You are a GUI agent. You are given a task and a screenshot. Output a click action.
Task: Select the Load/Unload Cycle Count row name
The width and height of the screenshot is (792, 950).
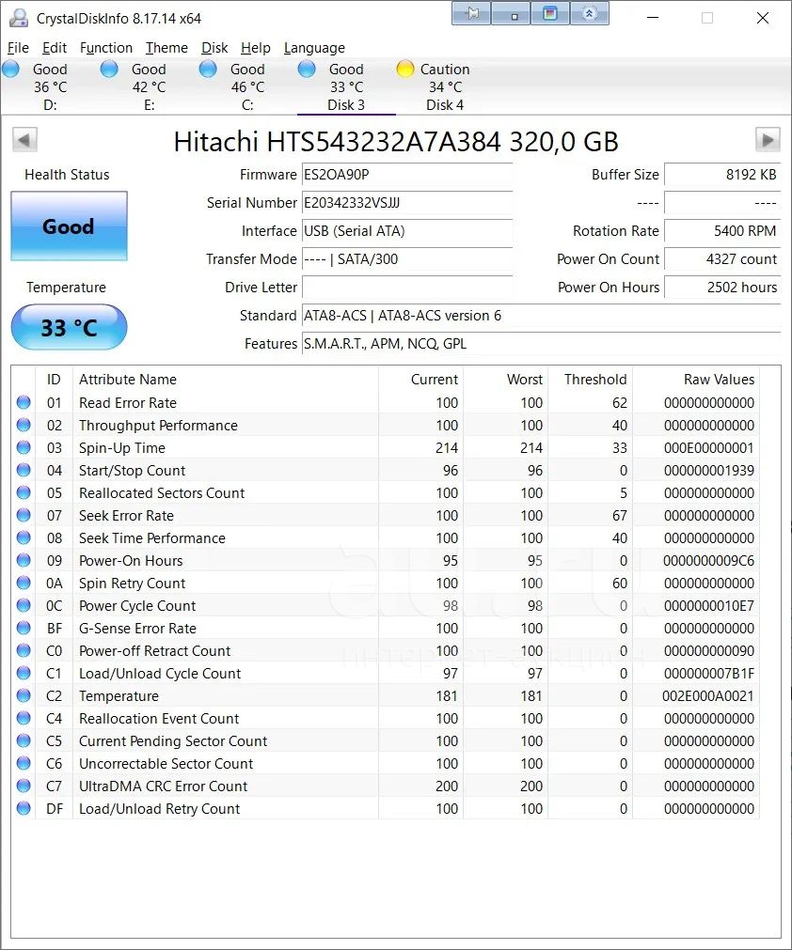point(160,673)
